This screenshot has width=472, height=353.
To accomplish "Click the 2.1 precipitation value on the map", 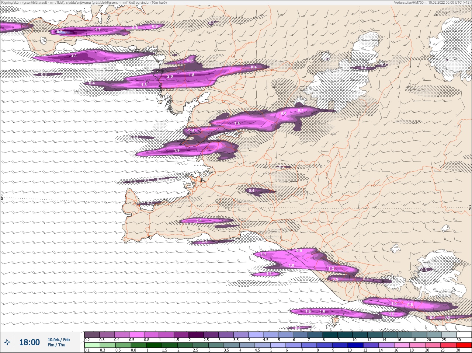I will point(74,55).
